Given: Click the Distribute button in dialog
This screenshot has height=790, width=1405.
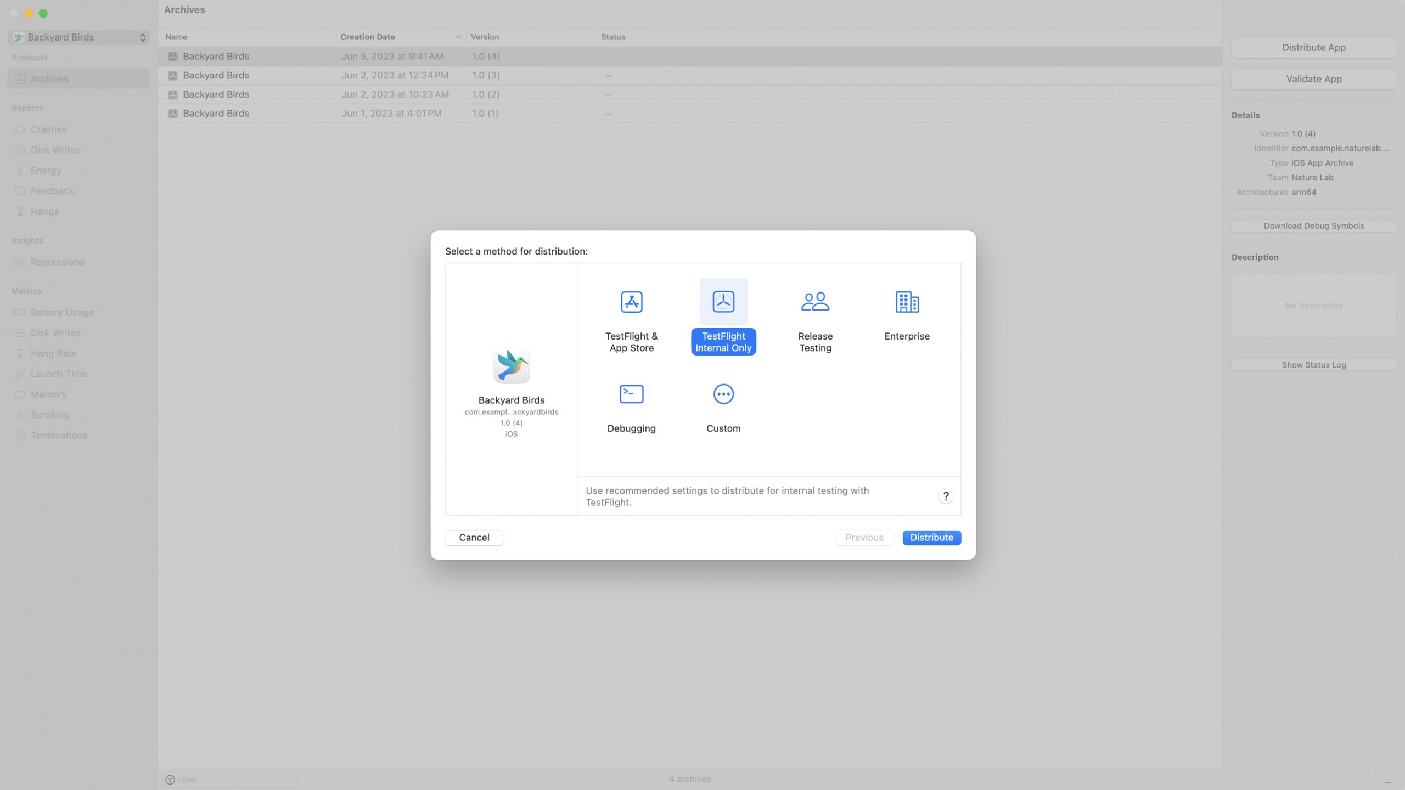Looking at the screenshot, I should click(x=931, y=538).
